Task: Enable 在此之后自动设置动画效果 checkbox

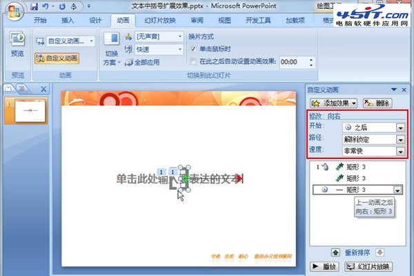Action: coord(193,61)
